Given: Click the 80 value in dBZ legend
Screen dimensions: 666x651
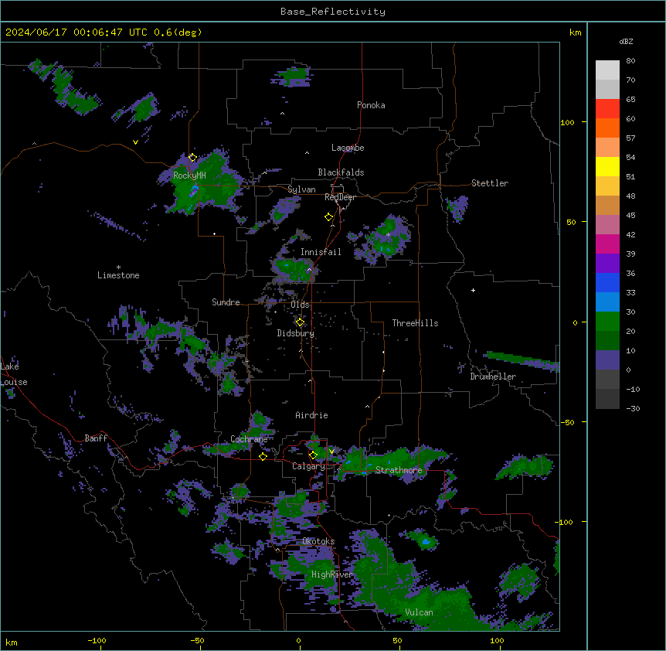Looking at the screenshot, I should click(x=630, y=61).
